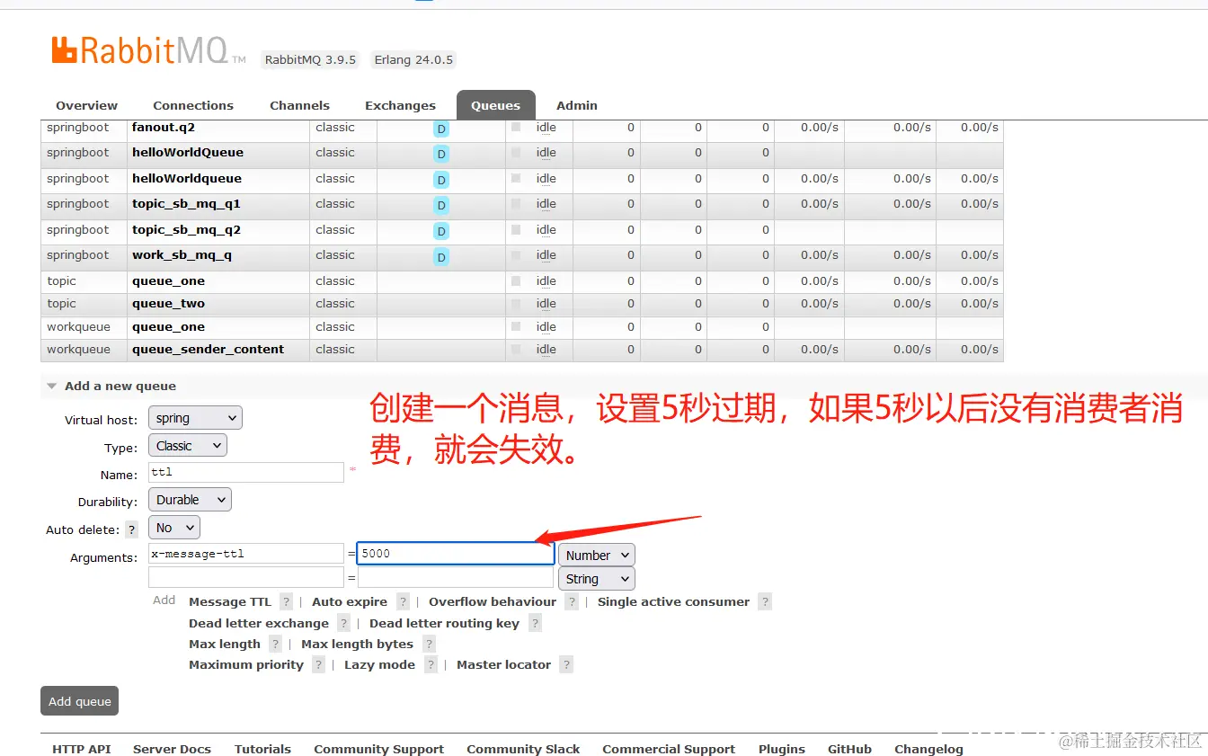Image resolution: width=1208 pixels, height=756 pixels.
Task: Click the D badge in topic_sb_mq_q1 row
Action: click(441, 205)
